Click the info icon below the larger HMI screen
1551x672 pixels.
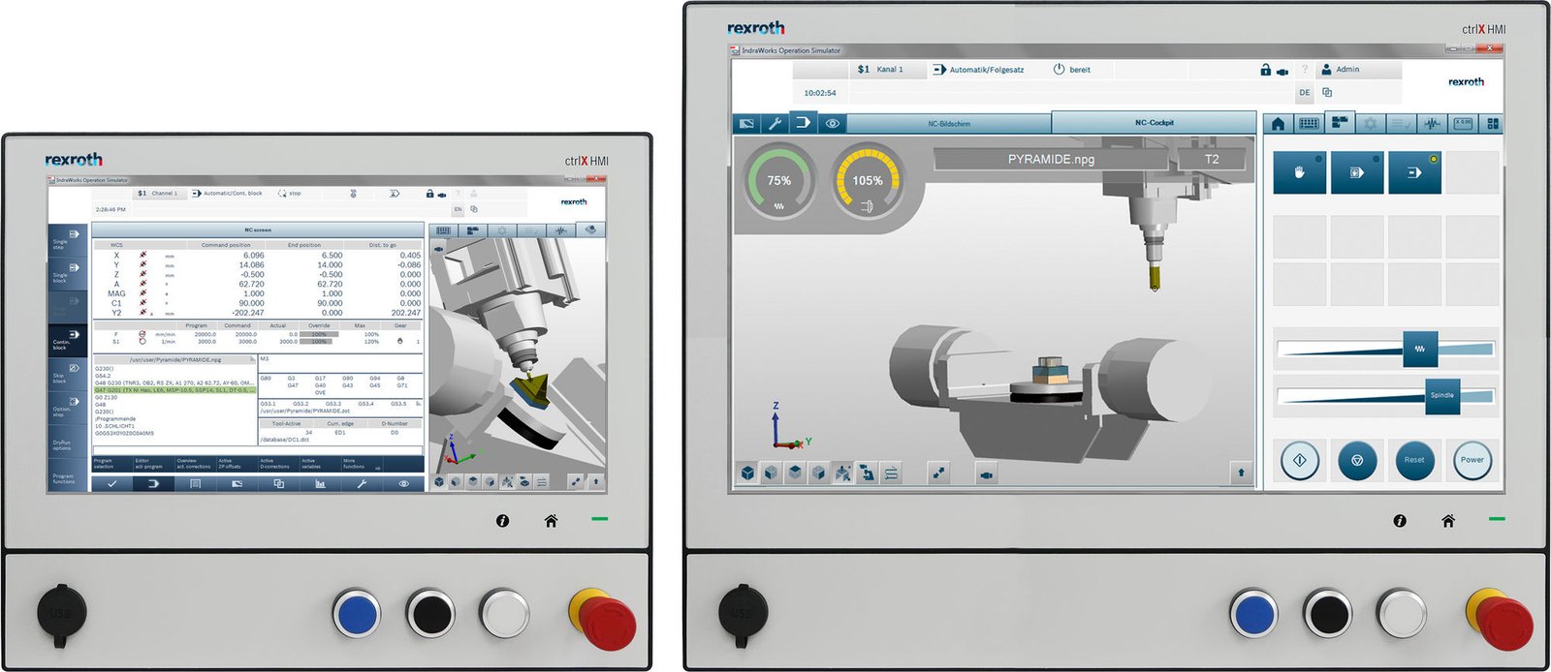click(x=1400, y=521)
